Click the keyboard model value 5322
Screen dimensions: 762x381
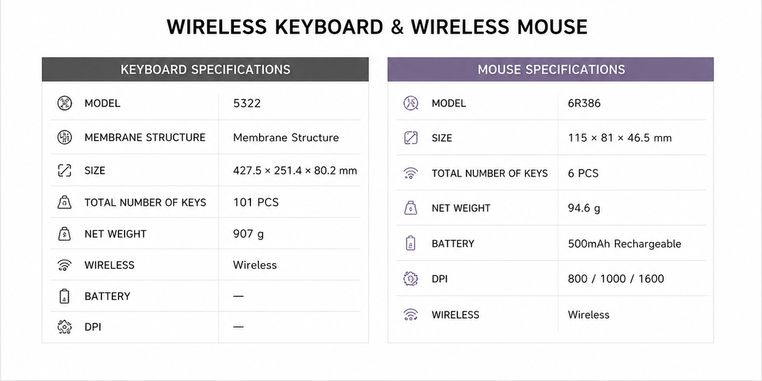pyautogui.click(x=247, y=103)
